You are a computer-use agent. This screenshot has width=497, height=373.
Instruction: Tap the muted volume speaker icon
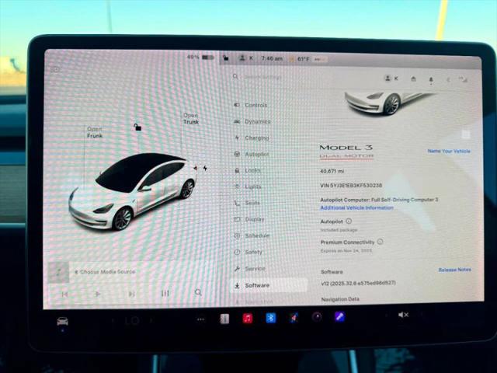coord(403,315)
